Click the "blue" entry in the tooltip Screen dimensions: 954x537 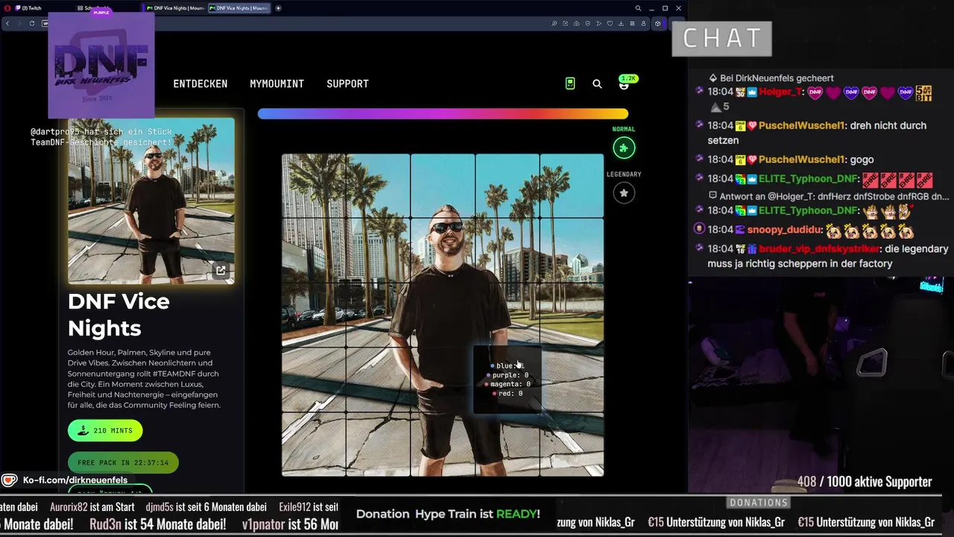[x=508, y=365]
